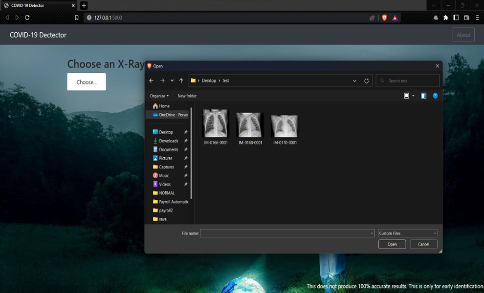Reload the page with the browser refresh icon
Viewport: 484px width, 293px height.
point(27,18)
